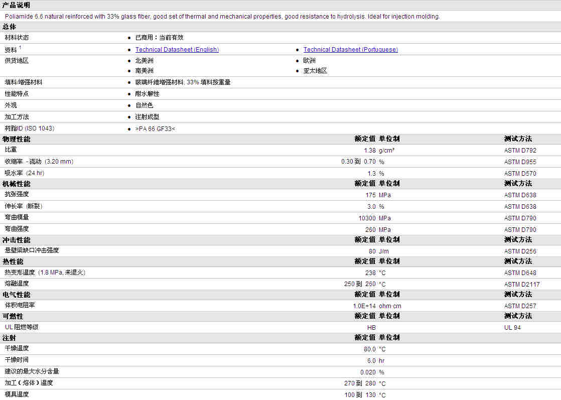
Task: Click the HB flammability rating value
Action: pyautogui.click(x=371, y=328)
